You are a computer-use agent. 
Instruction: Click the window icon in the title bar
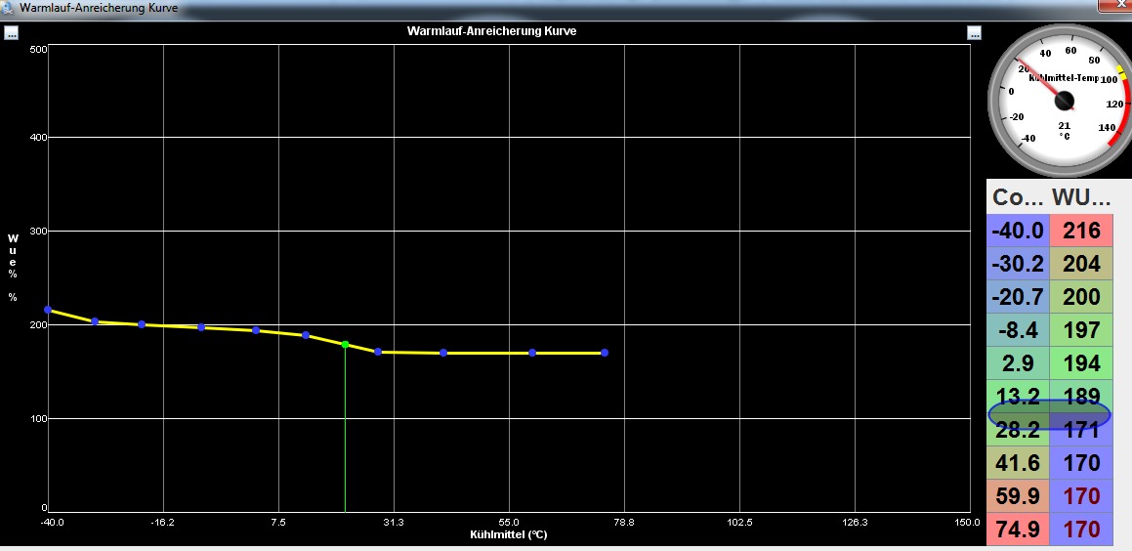click(9, 7)
